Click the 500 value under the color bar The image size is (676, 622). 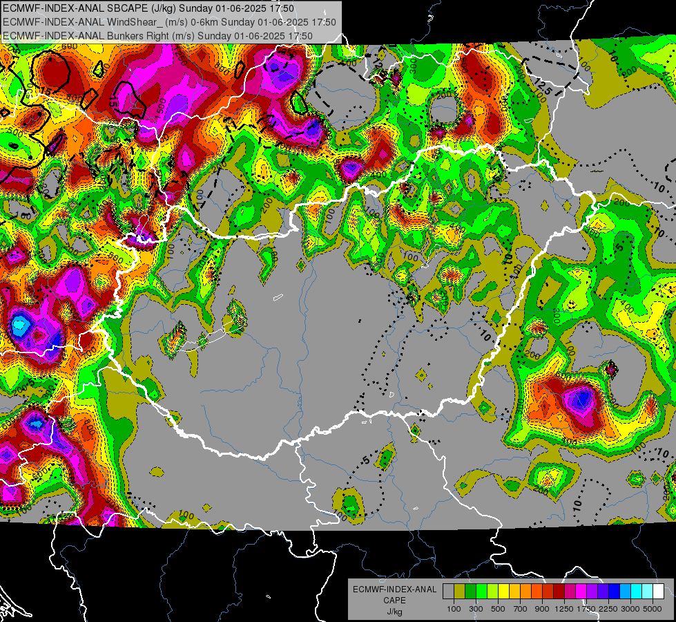click(x=498, y=609)
